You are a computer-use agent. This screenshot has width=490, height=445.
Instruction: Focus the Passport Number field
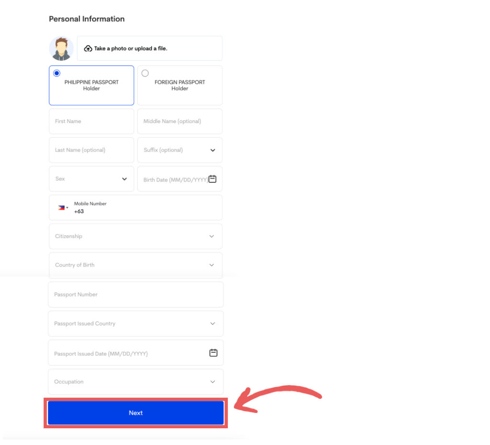pyautogui.click(x=135, y=294)
